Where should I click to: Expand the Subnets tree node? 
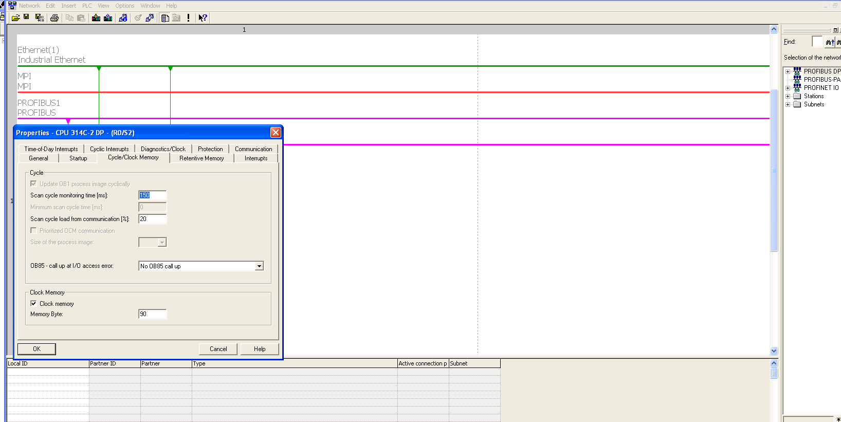788,104
